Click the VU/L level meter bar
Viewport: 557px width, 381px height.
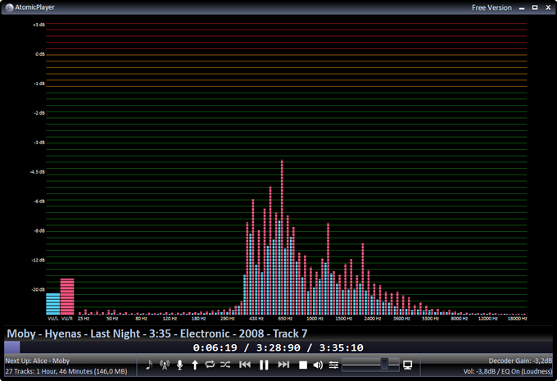tap(53, 304)
